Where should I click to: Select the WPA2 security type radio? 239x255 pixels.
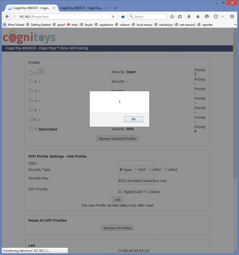[166, 170]
